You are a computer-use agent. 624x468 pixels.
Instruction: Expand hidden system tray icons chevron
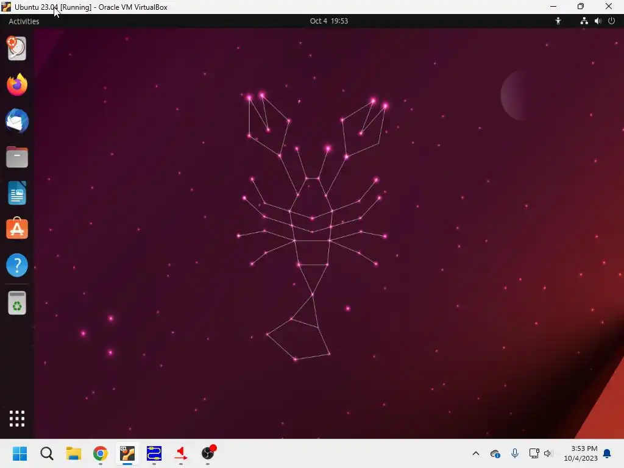(475, 453)
